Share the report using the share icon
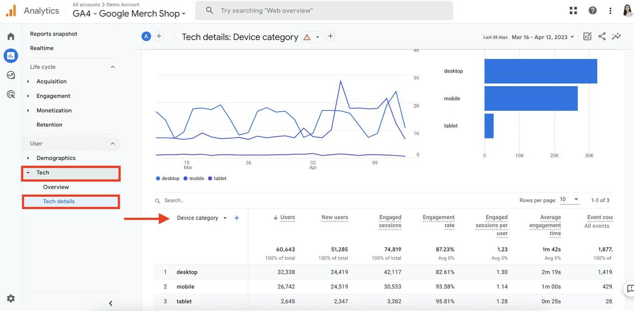Viewport: 634px width, 311px height. (601, 36)
